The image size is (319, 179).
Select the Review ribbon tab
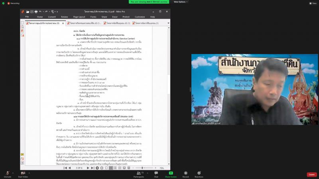(65, 17)
